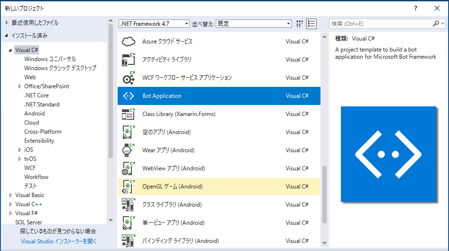Pick the 空のアプリ (Android) icon

128,132
